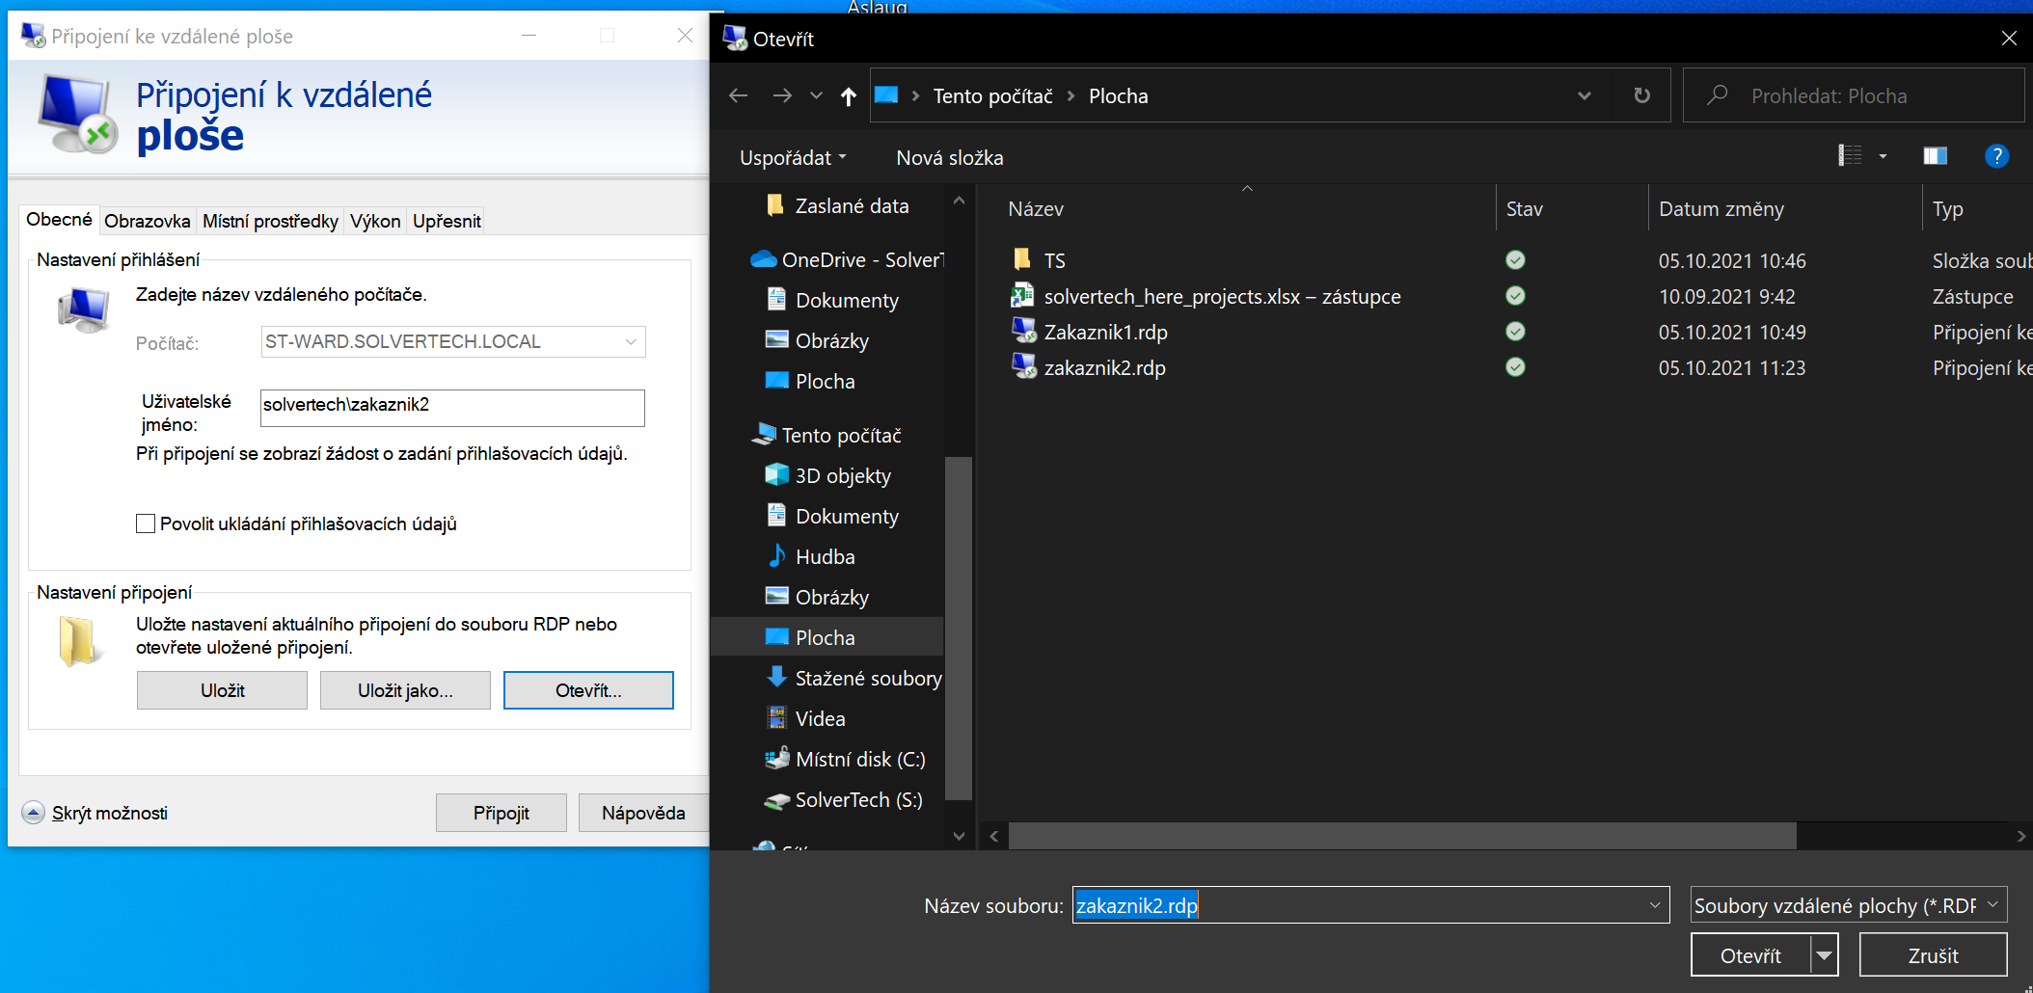Click Uložit button in RDP window
2033x993 pixels.
coord(222,690)
